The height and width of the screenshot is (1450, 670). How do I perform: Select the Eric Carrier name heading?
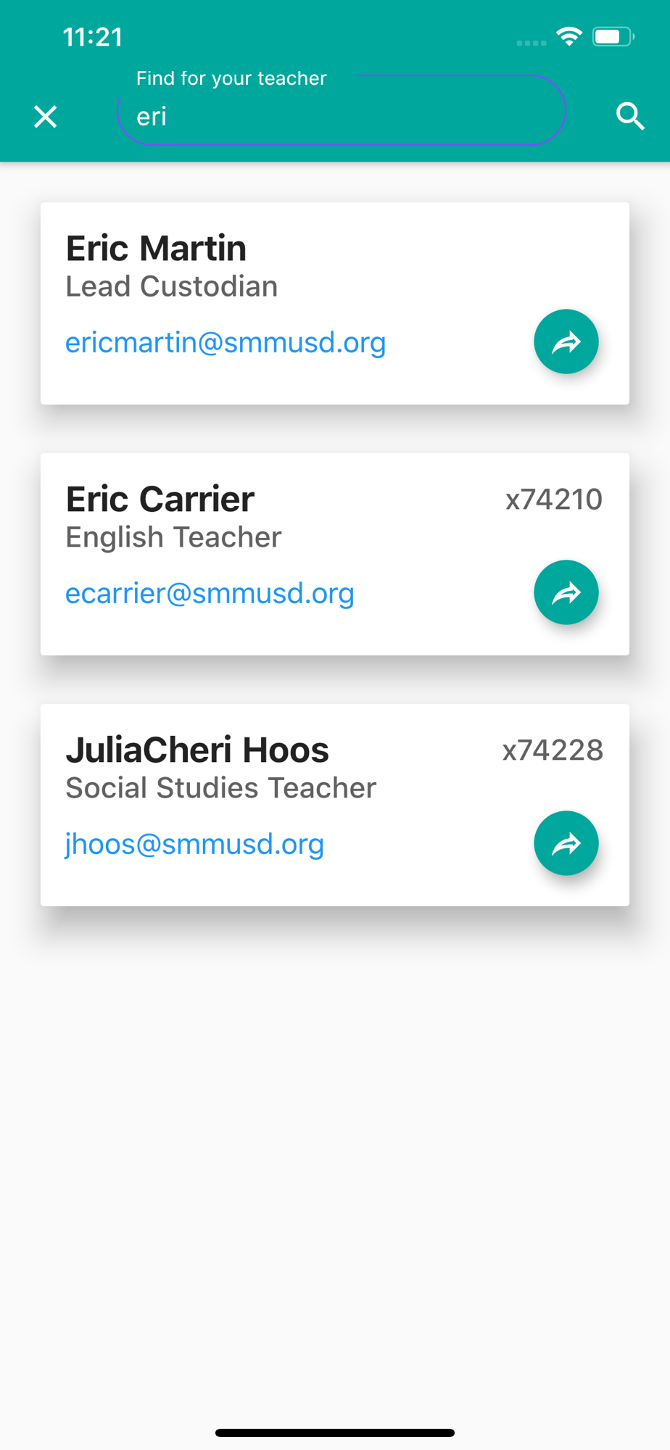[x=160, y=499]
